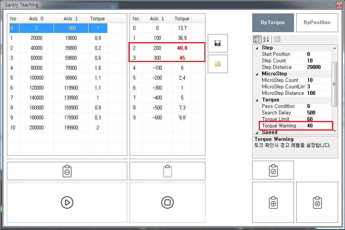Click the play (start) button
Viewport: 345px width, 230px height.
click(67, 202)
